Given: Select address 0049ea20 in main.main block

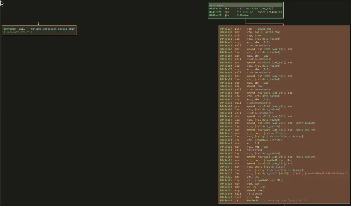Looking at the screenshot, I should click(215, 9).
